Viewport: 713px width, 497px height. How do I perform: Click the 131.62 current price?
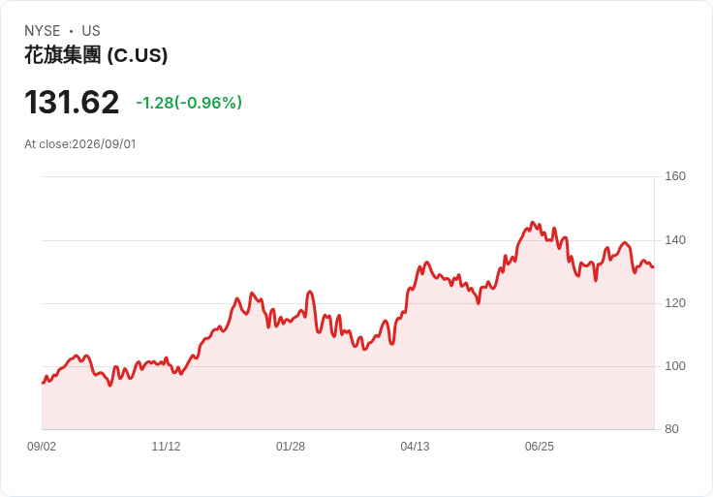tap(72, 102)
